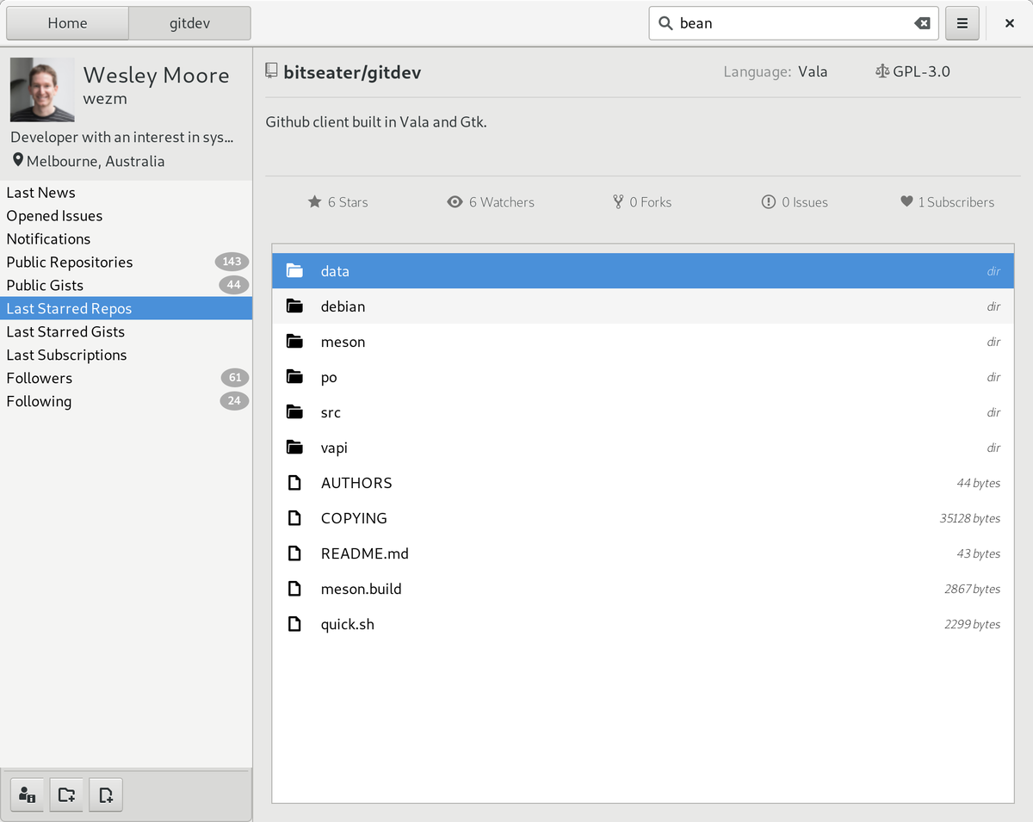This screenshot has height=822, width=1033.
Task: Click the Wesley Moore name heading
Action: 157,75
